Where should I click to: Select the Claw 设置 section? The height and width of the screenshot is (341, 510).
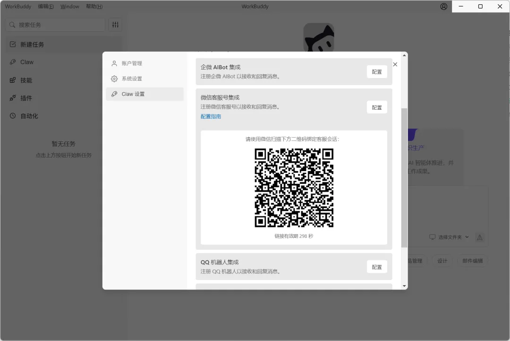[145, 94]
